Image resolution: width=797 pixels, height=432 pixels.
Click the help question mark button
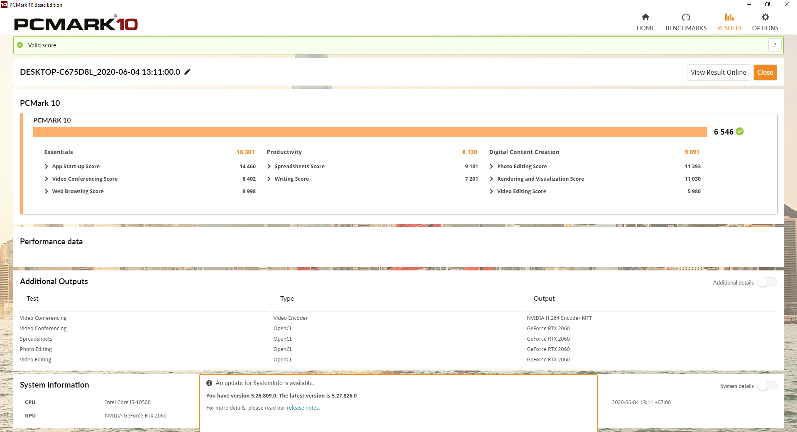coord(775,45)
